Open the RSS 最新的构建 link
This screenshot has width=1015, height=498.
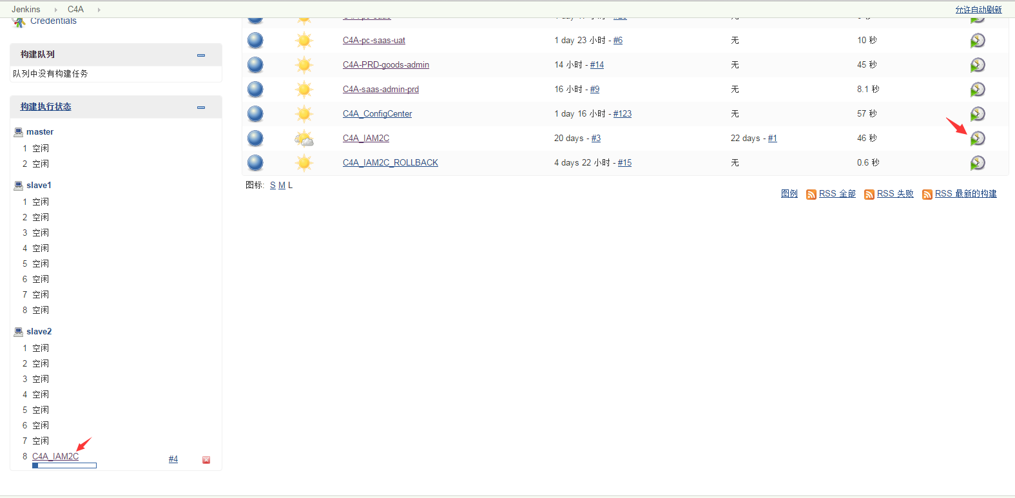click(966, 194)
